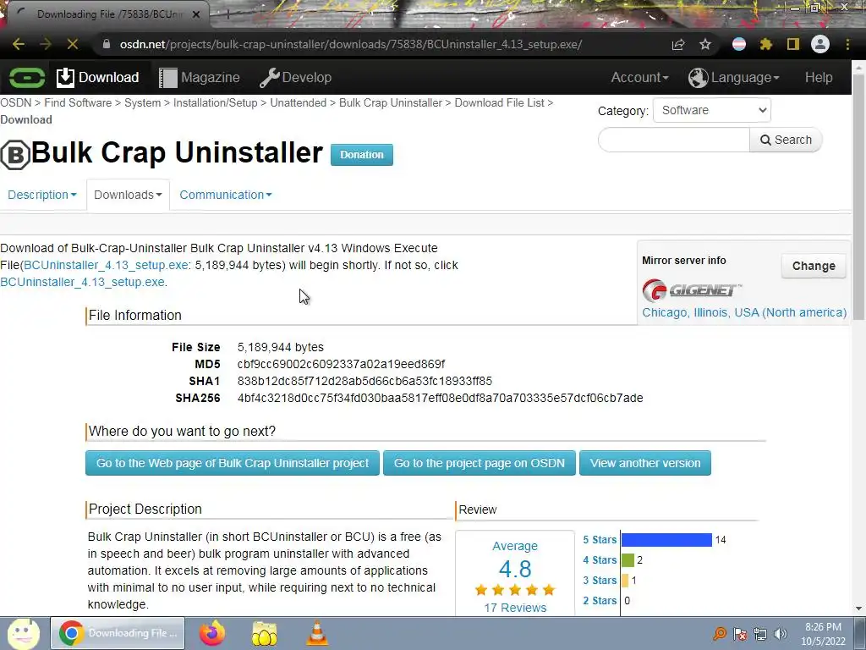This screenshot has width=866, height=650.
Task: Click the System breadcrumb link
Action: tap(142, 102)
